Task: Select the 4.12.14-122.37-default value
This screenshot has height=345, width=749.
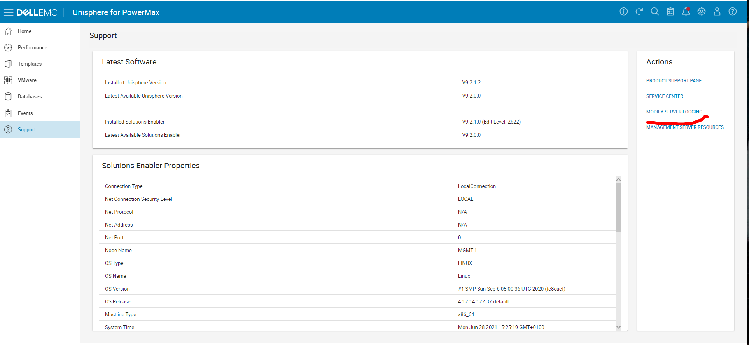Action: point(483,301)
